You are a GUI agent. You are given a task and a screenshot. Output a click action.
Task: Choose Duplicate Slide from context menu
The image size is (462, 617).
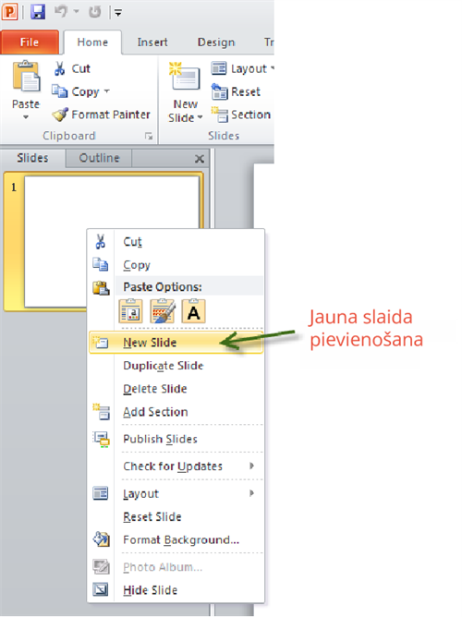click(176, 366)
